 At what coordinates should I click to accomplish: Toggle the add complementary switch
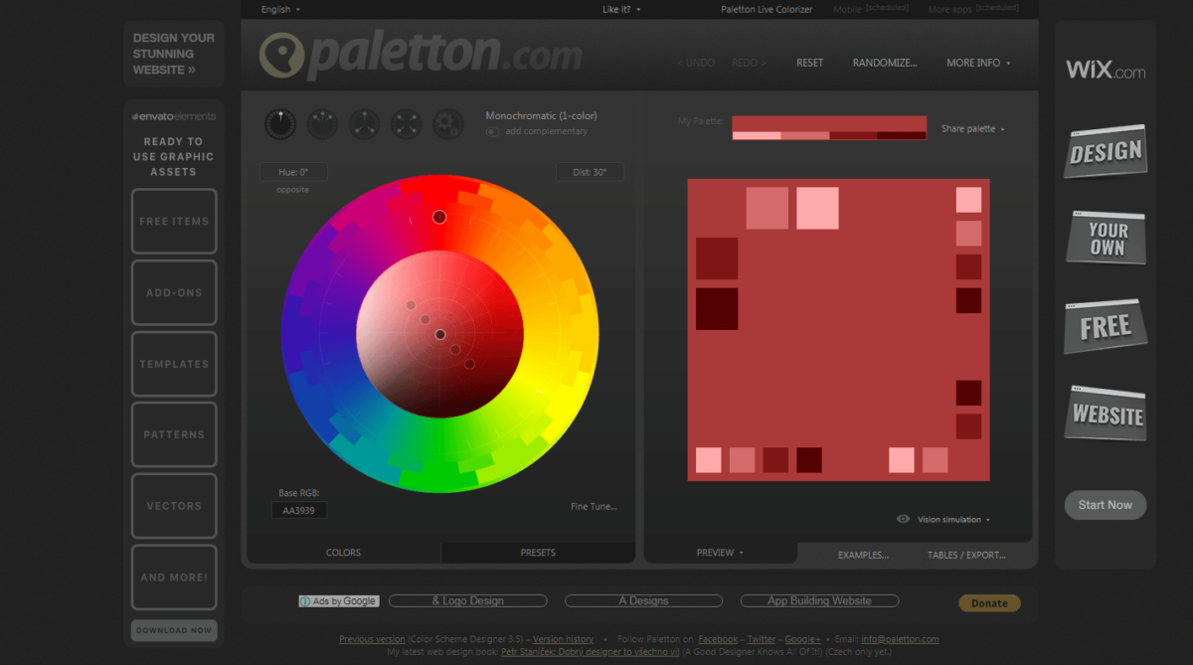(492, 131)
